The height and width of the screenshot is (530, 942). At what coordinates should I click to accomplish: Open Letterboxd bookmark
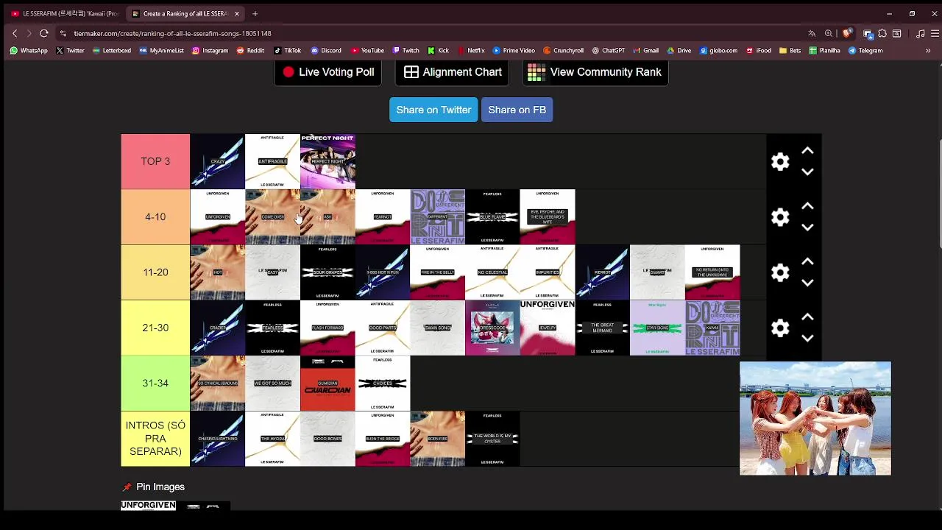click(112, 51)
